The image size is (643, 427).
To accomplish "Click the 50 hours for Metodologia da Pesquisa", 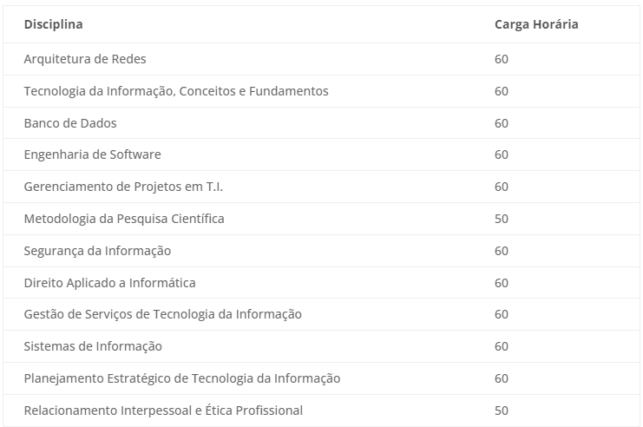I will pos(501,219).
